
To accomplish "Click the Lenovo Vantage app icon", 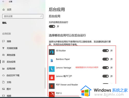I will [52, 69].
